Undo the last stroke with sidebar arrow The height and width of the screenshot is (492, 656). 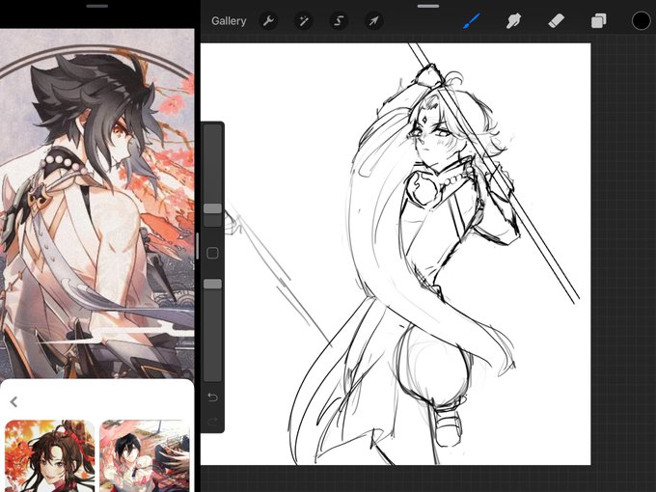pyautogui.click(x=212, y=397)
